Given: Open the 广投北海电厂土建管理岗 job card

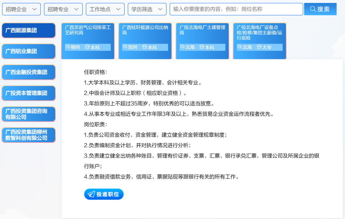Looking at the screenshot, I should tap(203, 41).
